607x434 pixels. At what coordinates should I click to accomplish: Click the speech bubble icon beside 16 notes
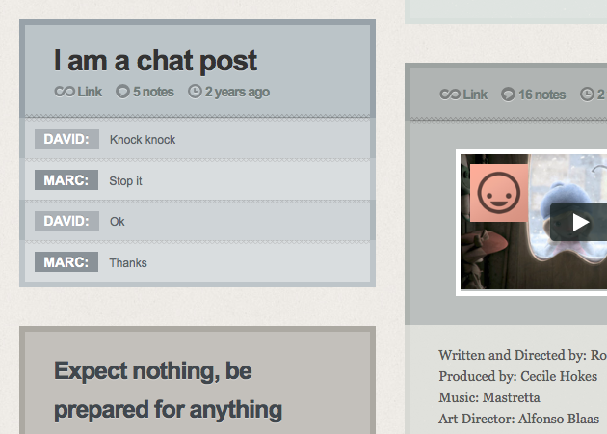click(508, 94)
